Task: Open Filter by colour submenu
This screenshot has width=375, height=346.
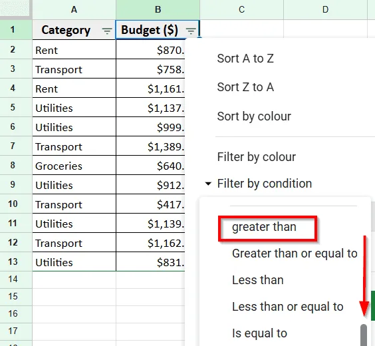Action: (x=257, y=157)
